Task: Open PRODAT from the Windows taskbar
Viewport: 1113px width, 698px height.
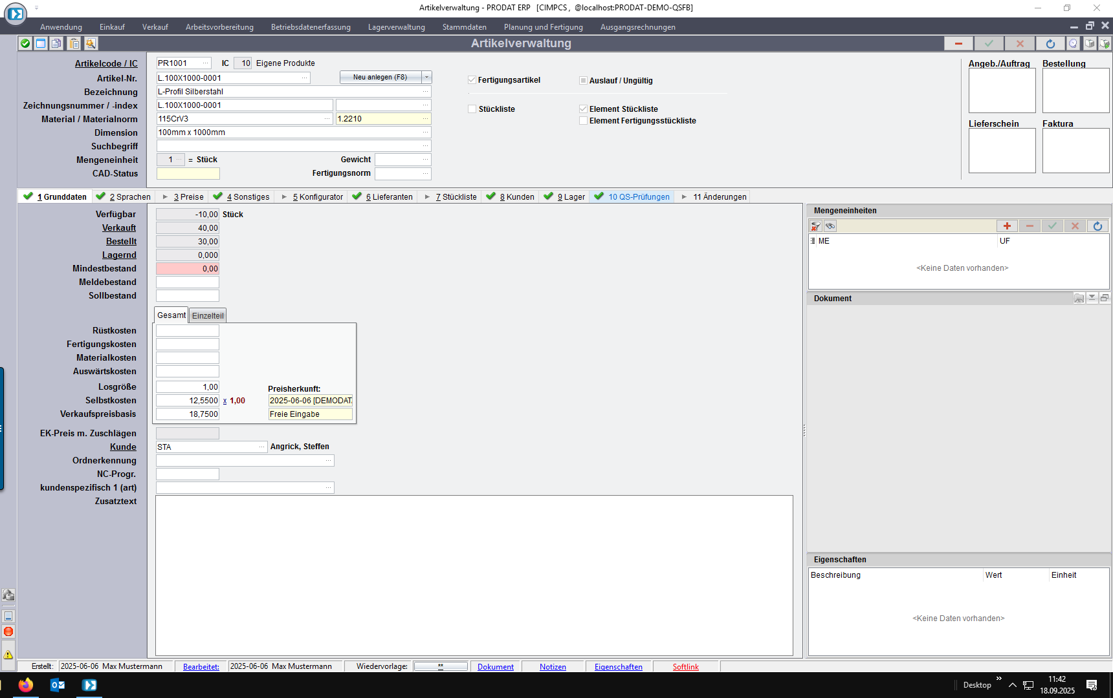Action: [89, 685]
